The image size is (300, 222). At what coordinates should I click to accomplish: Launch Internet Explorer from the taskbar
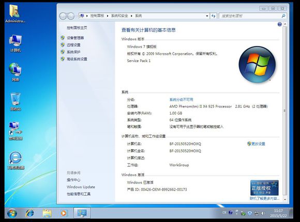tap(29, 213)
